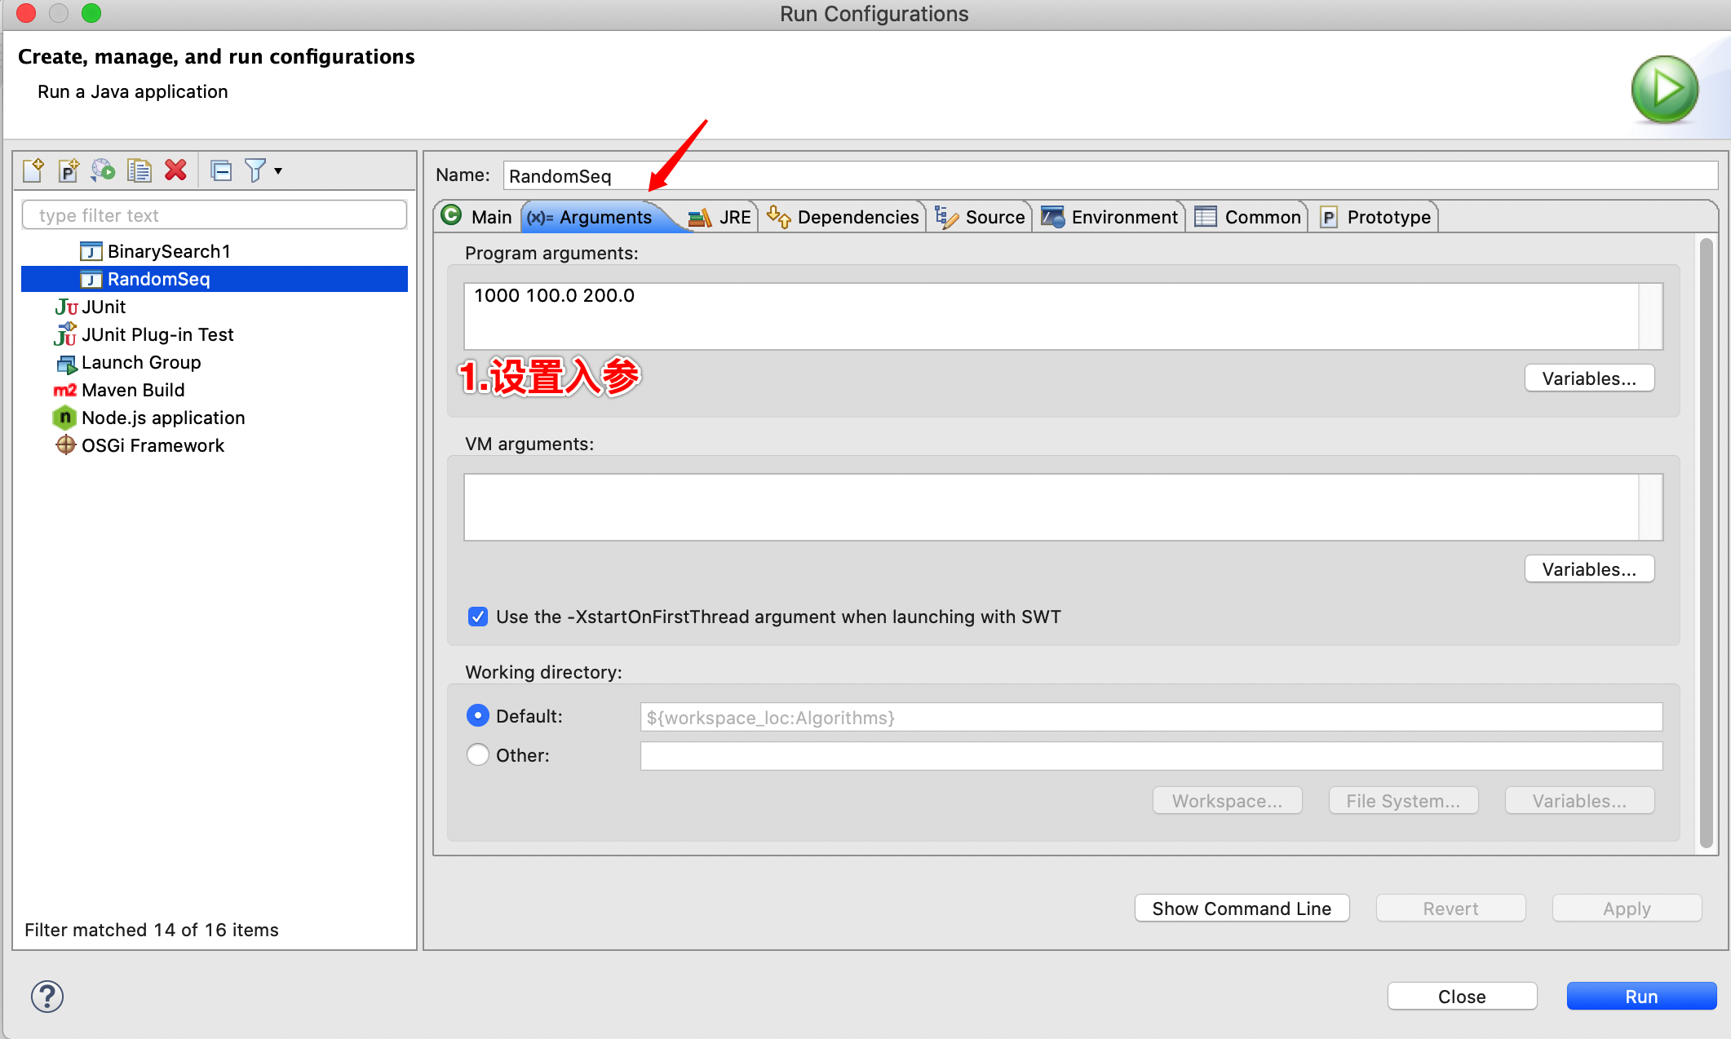This screenshot has width=1731, height=1039.
Task: Click the filter funnel icon
Action: [255, 170]
